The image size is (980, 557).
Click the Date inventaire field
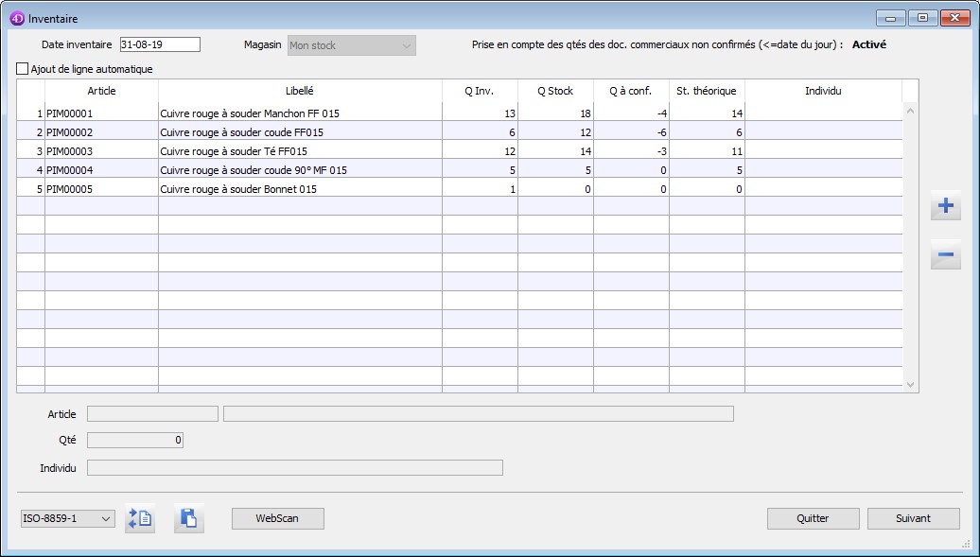160,44
